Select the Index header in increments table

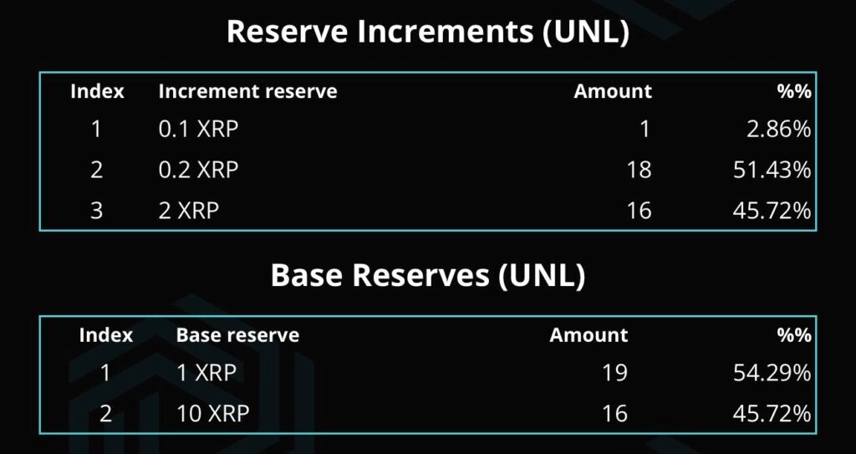point(97,91)
